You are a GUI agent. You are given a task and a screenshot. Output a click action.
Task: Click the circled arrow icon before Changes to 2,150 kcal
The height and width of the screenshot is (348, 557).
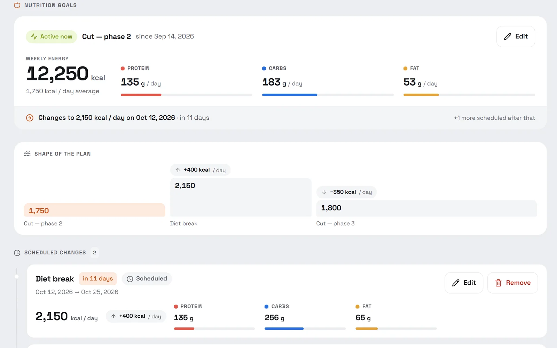(x=30, y=118)
